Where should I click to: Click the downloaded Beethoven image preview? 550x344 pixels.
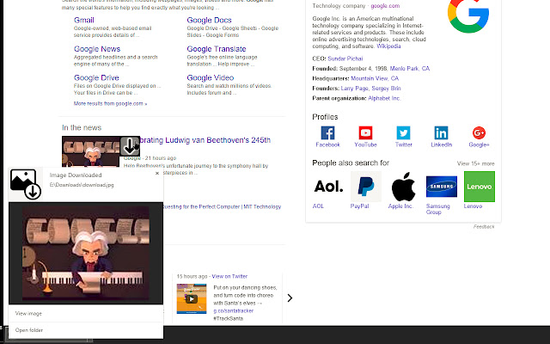click(86, 253)
